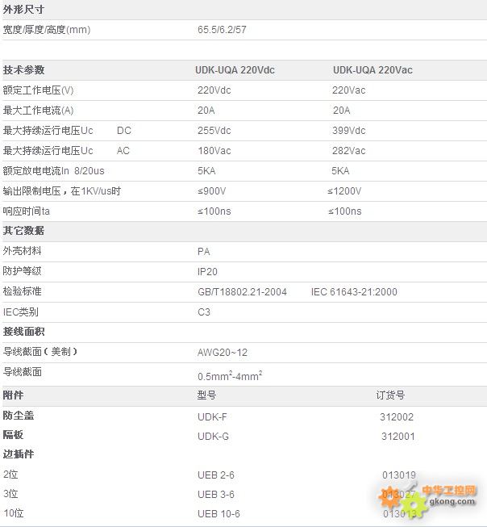Select the UDK-UQA 220Vac column header
This screenshot has height=527, width=487.
373,70
